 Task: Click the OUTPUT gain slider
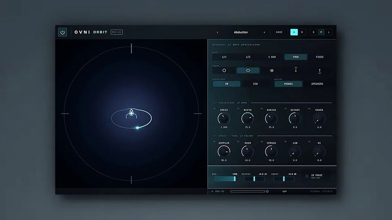[254, 179]
